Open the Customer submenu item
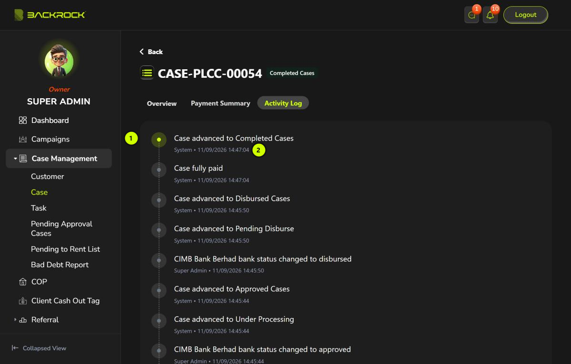This screenshot has height=364, width=571. pyautogui.click(x=48, y=177)
